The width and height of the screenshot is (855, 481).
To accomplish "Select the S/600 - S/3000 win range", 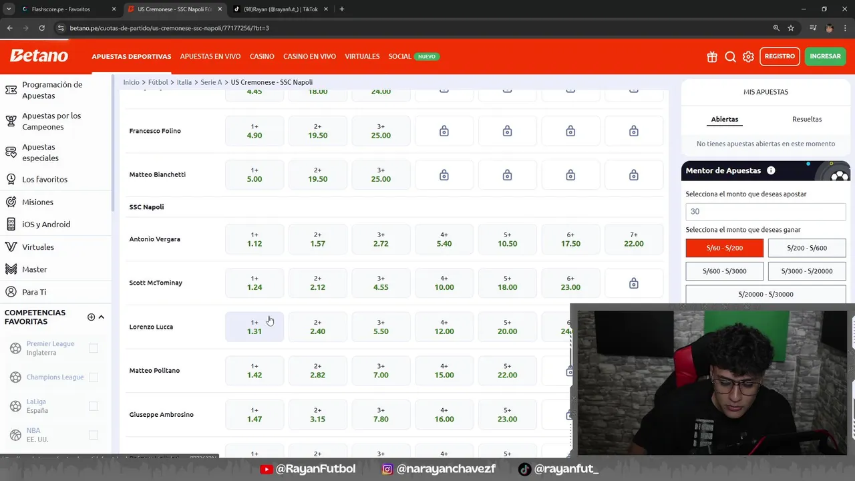I will coord(724,271).
